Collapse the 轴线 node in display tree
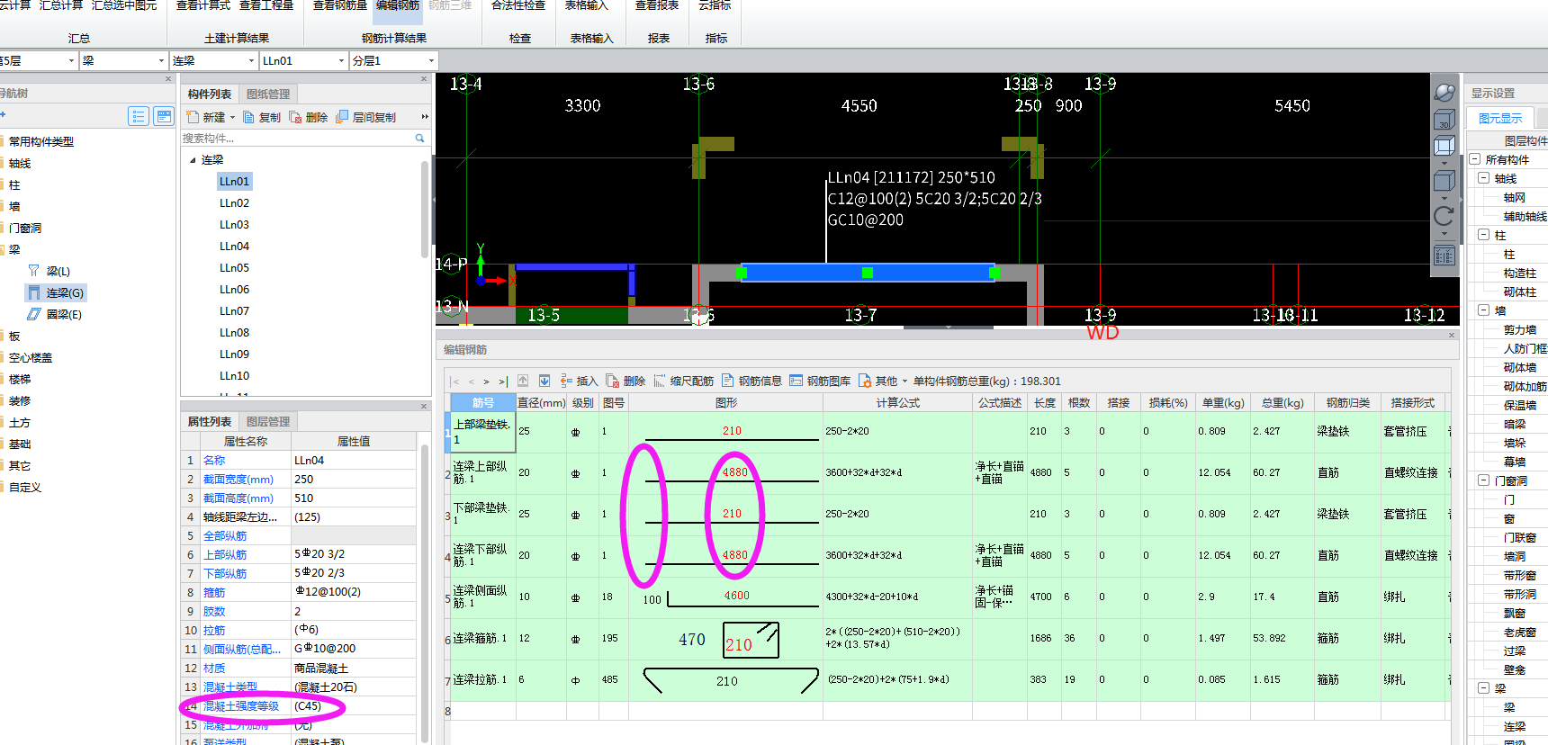The image size is (1548, 745). (x=1483, y=178)
